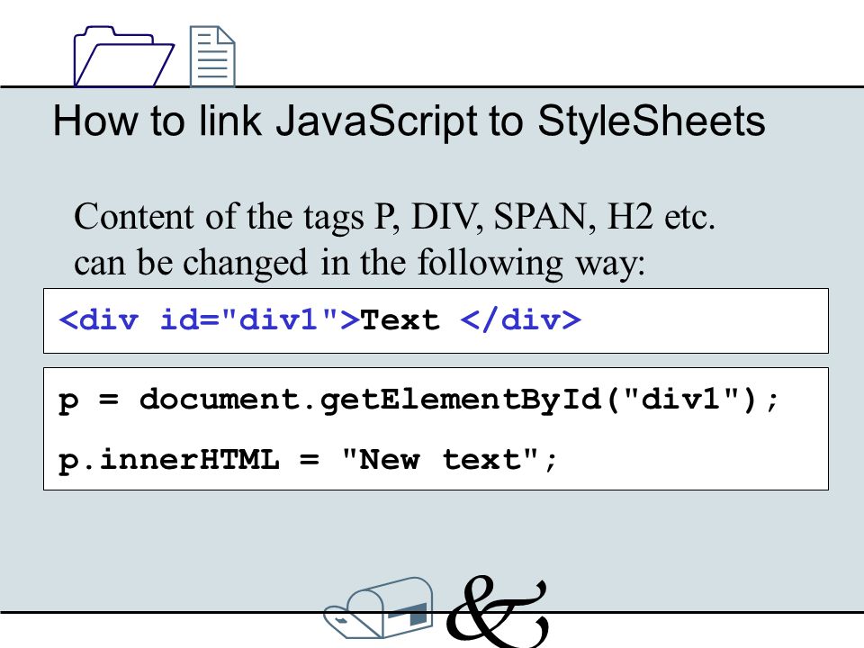Click the word "Text" in the HTML box
This screenshot has width=864, height=648.
(x=400, y=319)
